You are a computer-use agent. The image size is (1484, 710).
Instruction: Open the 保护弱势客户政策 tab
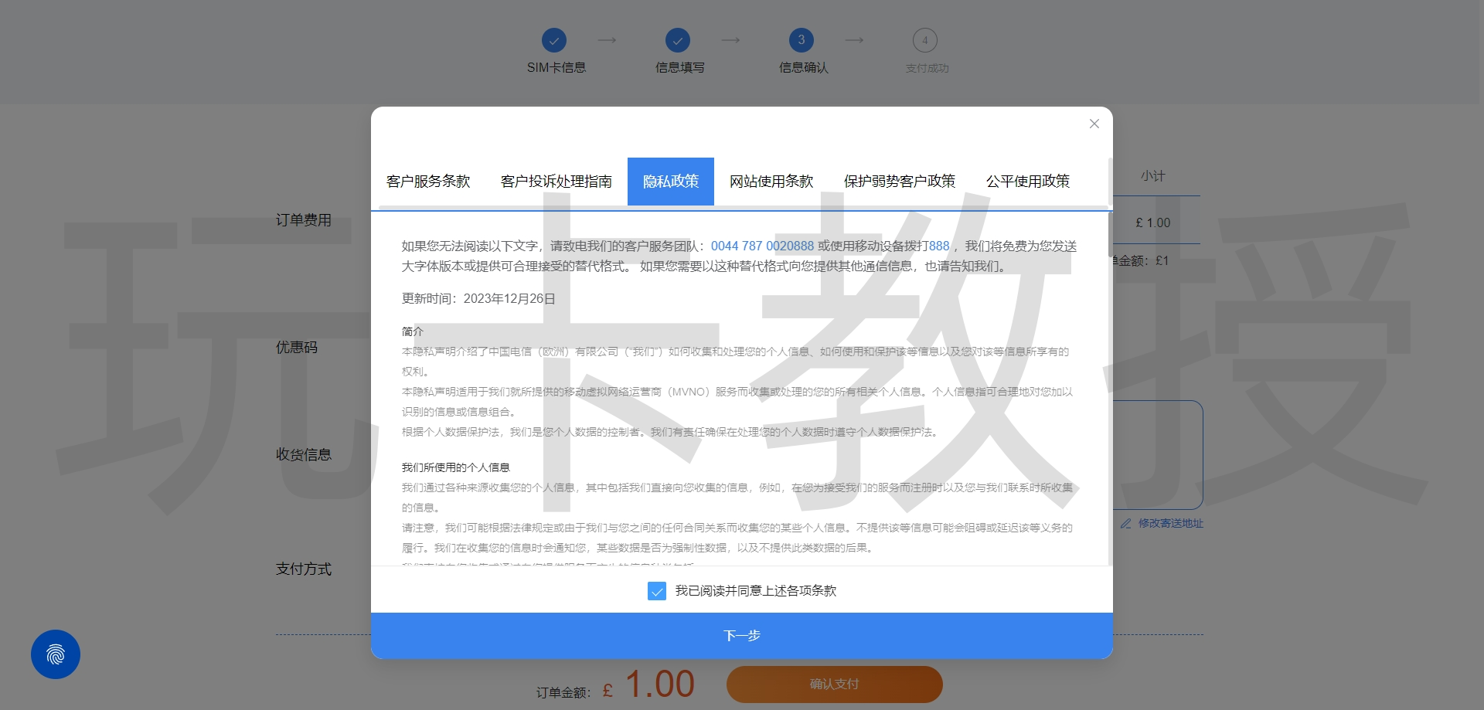[900, 181]
